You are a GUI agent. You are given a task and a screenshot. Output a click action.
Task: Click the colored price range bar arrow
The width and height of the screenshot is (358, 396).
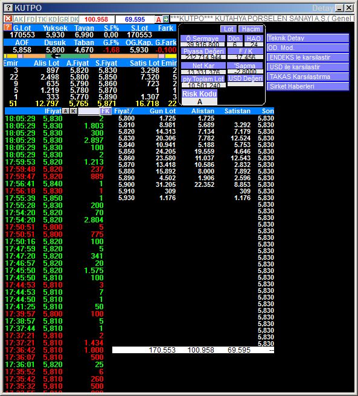(x=56, y=56)
